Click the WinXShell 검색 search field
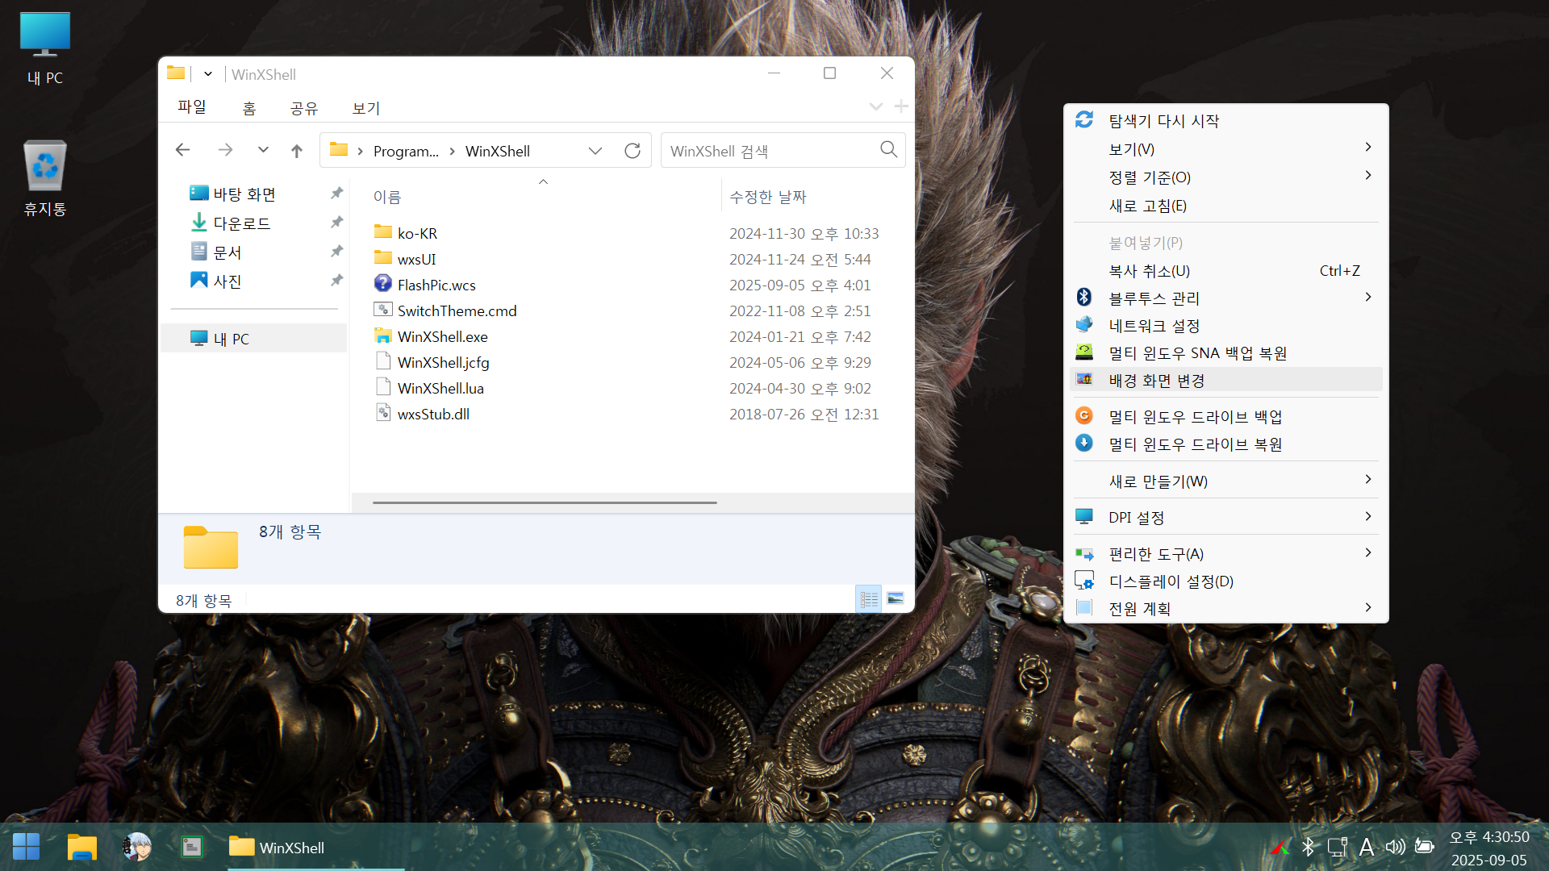The height and width of the screenshot is (871, 1549). coord(766,151)
